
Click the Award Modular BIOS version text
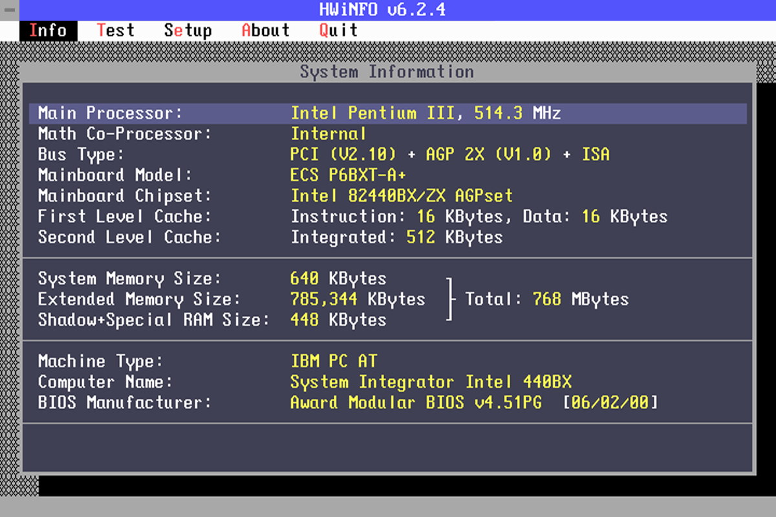416,403
